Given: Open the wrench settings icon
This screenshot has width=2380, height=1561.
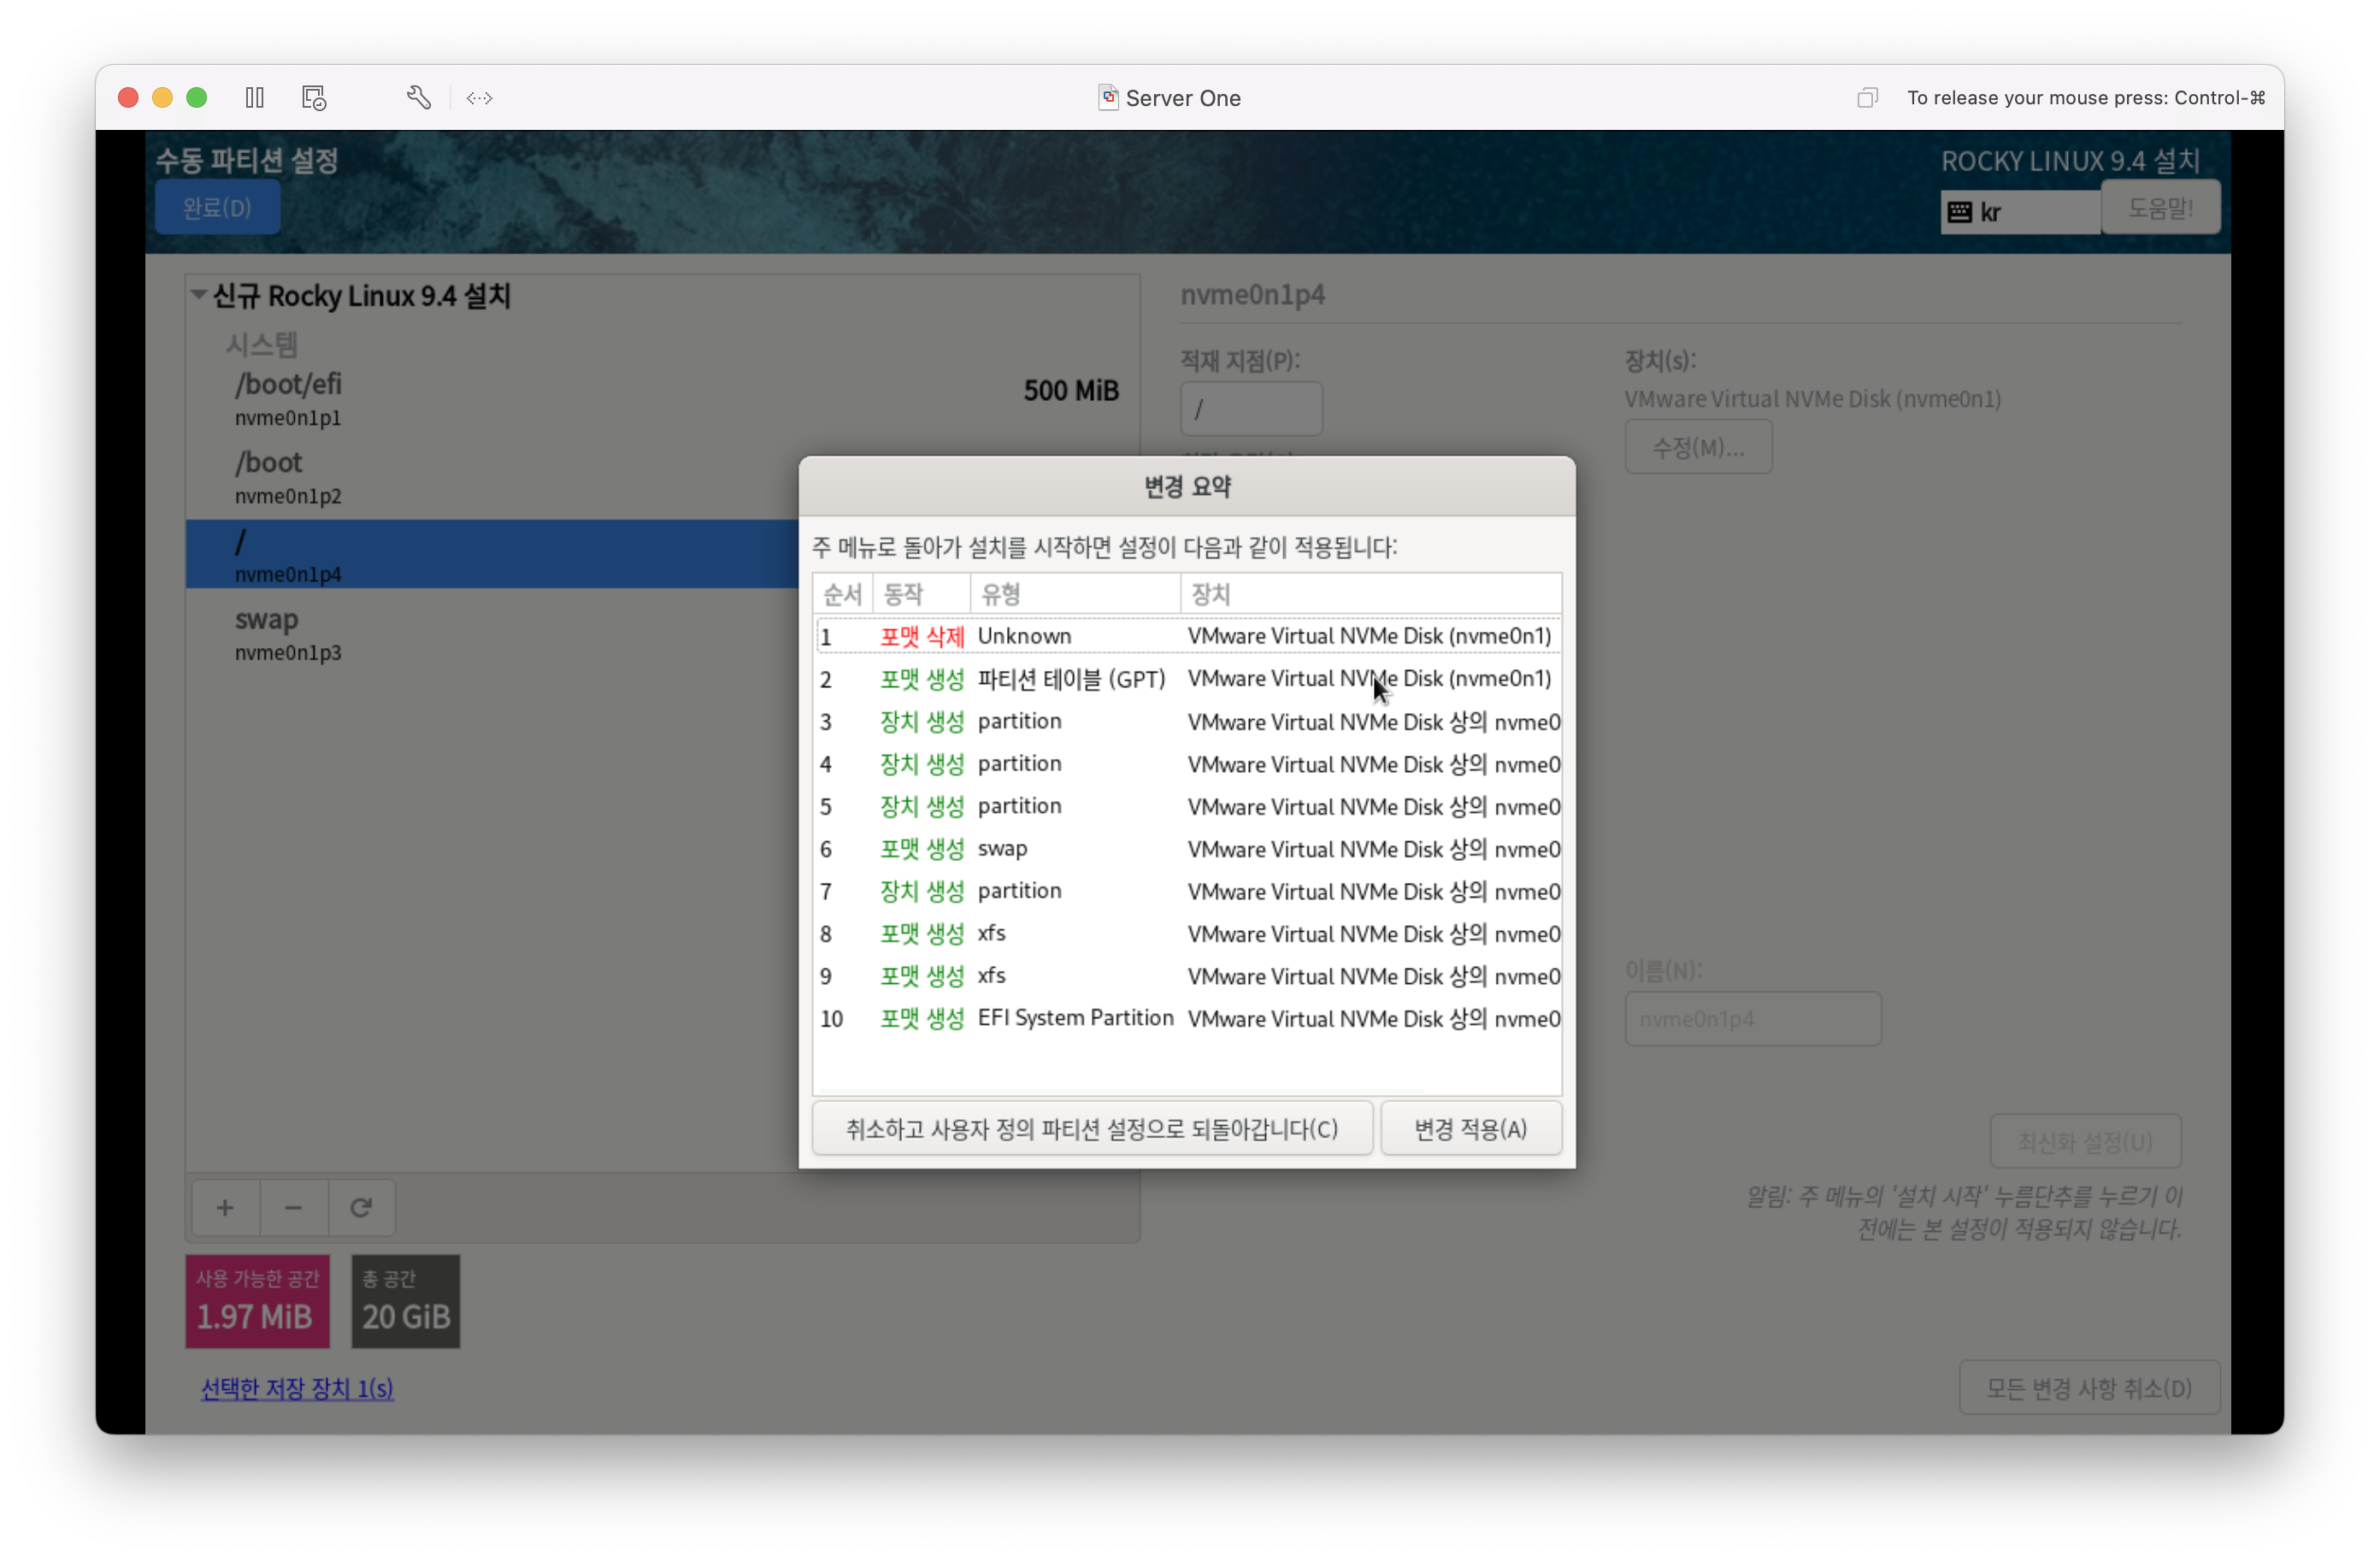Looking at the screenshot, I should (418, 98).
